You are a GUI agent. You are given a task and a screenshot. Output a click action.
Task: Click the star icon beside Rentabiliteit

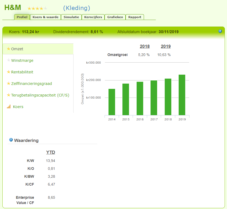click(x=9, y=72)
